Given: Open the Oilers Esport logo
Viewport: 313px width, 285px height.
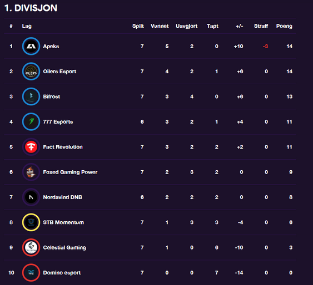Looking at the screenshot, I should [31, 71].
